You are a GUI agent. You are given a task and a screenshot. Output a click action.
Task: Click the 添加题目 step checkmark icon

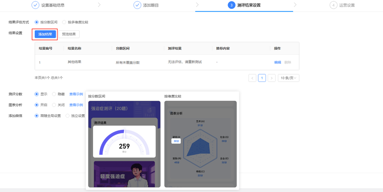point(137,5)
